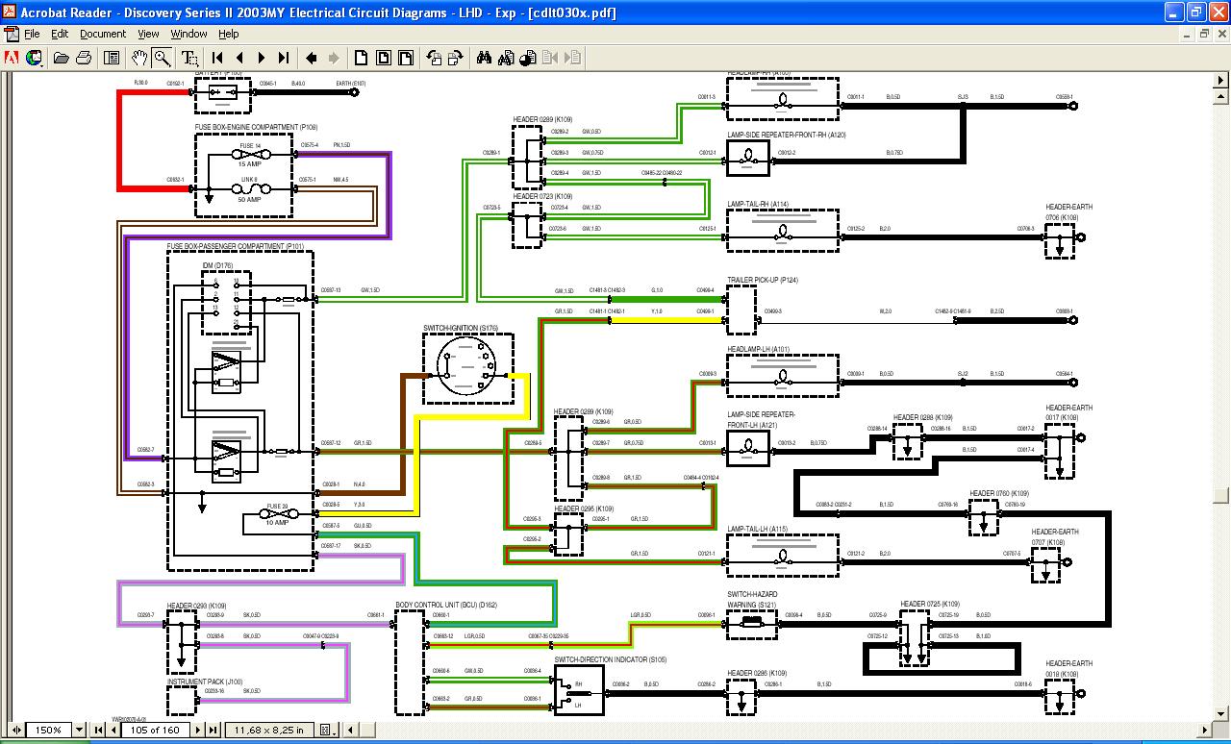This screenshot has width=1231, height=744.
Task: Pick the Text Select tool
Action: (189, 58)
